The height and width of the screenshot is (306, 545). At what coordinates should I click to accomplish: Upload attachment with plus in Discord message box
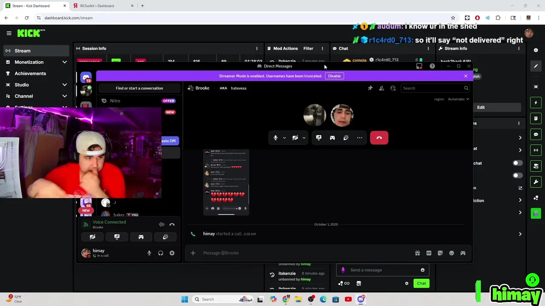pos(193,253)
